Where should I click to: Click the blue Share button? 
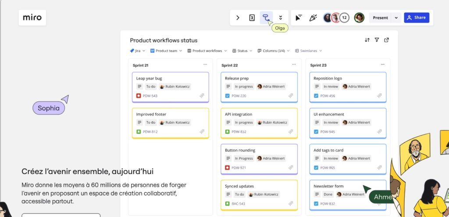(x=416, y=18)
